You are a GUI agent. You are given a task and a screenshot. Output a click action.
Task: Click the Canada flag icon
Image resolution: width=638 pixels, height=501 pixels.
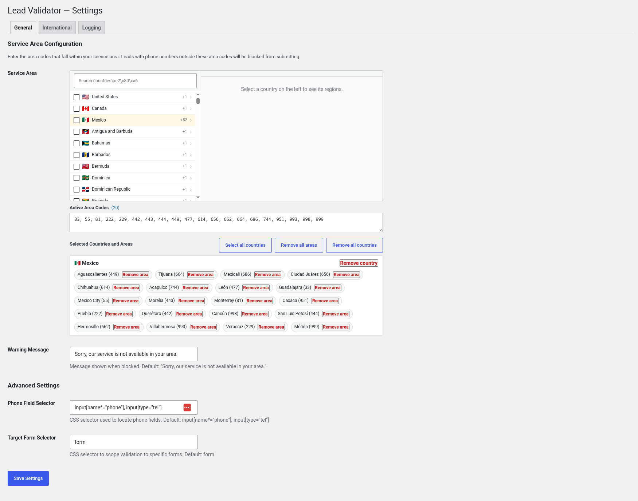point(86,108)
